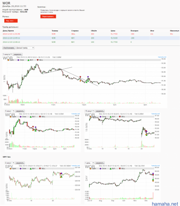Screen dimensions: 180x206
Task: Click hamaha.net link in the SPY chart corner
Action: 76,166
